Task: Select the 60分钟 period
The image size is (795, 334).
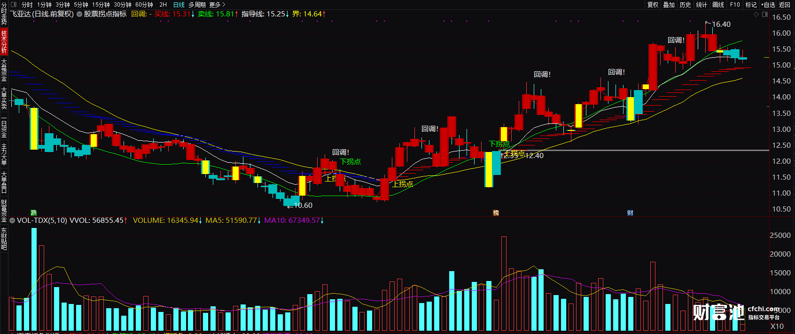Action: 144,5
